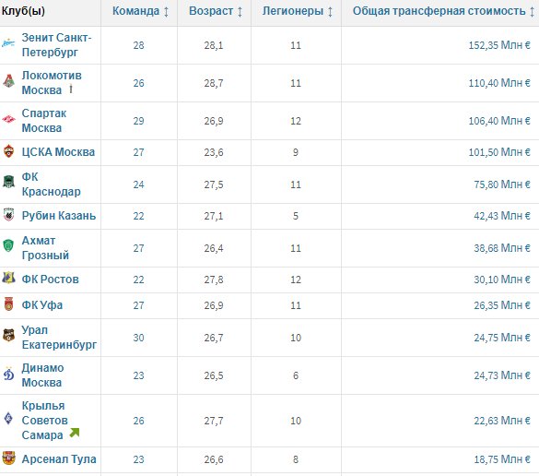
Task: Click the CSKA Moscow club crest
Action: (x=8, y=151)
